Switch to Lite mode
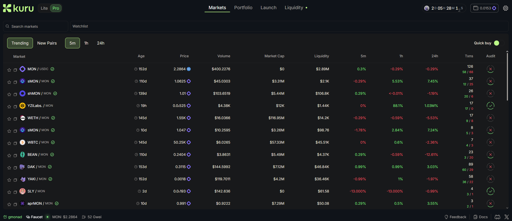Image resolution: width=512 pixels, height=221 pixels. click(44, 8)
